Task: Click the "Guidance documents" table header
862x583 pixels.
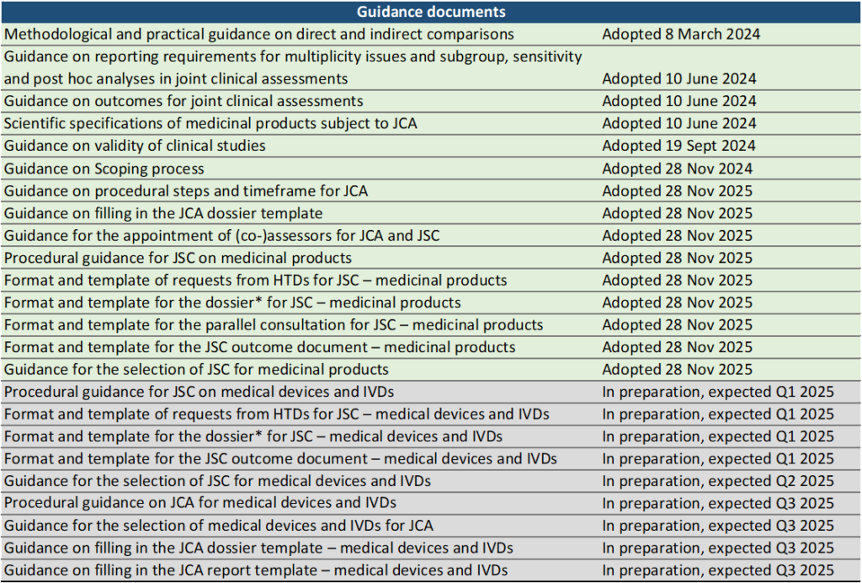Action: tap(430, 12)
